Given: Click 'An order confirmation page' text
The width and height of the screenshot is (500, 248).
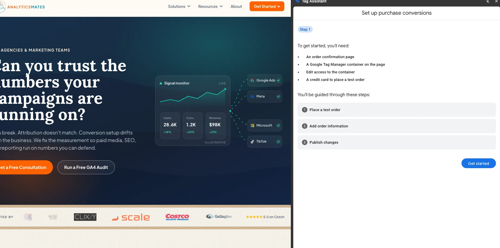Looking at the screenshot, I should click(330, 57).
